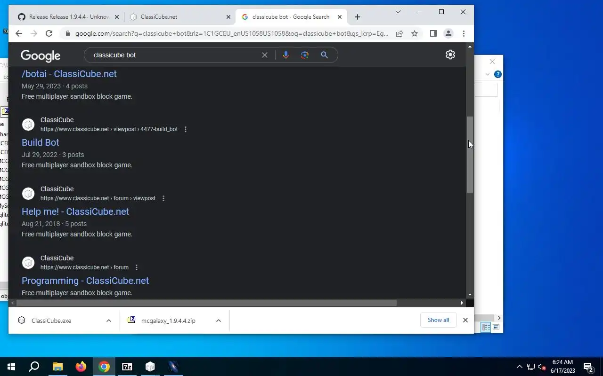Open the /botai - ClassiCube.net result
Screen dimensions: 603x376
(69, 74)
